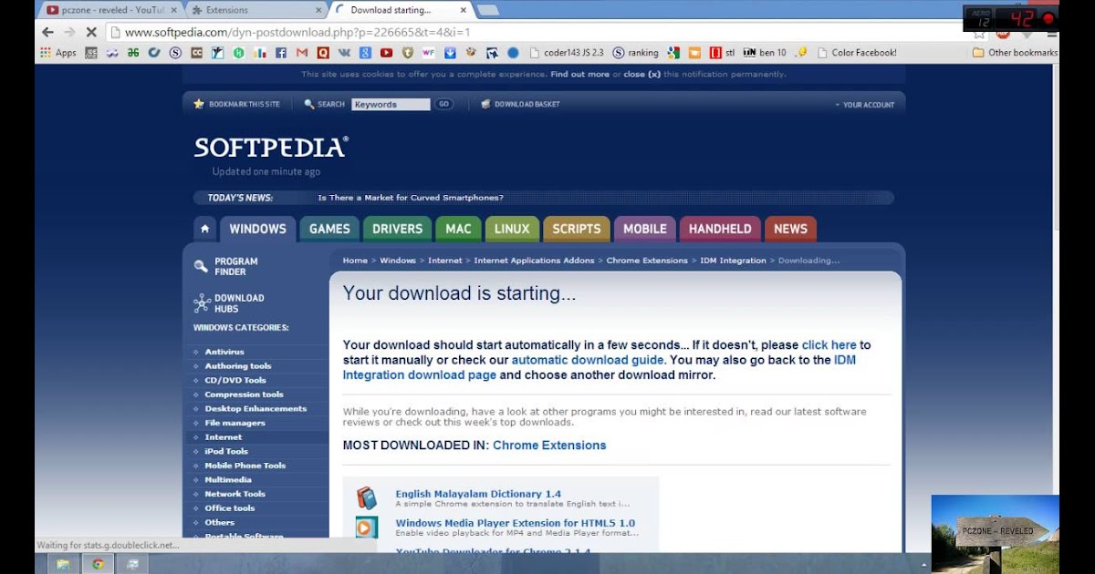Open file explorer from the taskbar

click(63, 564)
